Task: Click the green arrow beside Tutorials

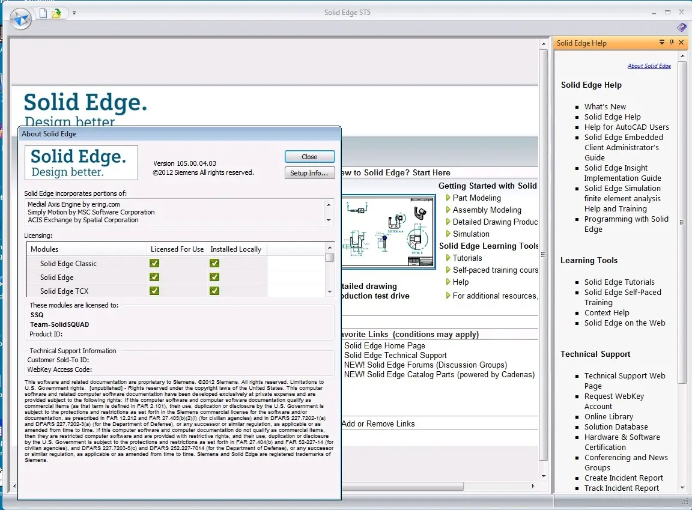Action: pyautogui.click(x=448, y=258)
